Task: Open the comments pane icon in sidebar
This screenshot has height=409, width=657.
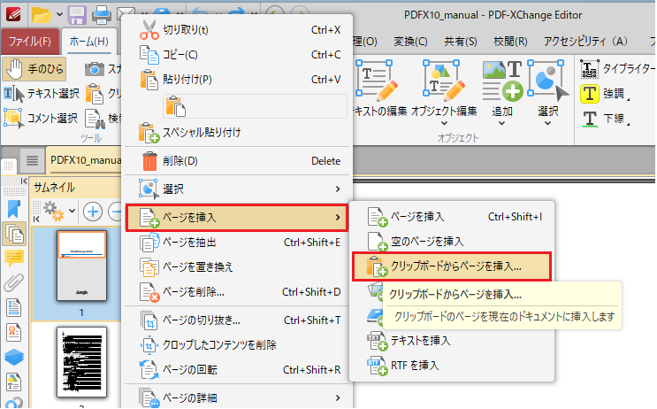Action: click(x=14, y=258)
